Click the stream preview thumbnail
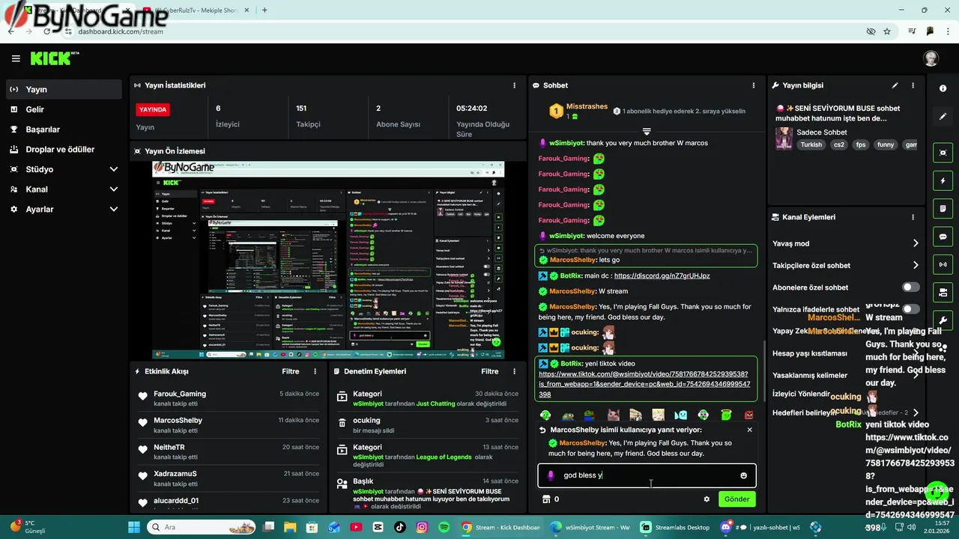The width and height of the screenshot is (959, 539). coord(328,261)
